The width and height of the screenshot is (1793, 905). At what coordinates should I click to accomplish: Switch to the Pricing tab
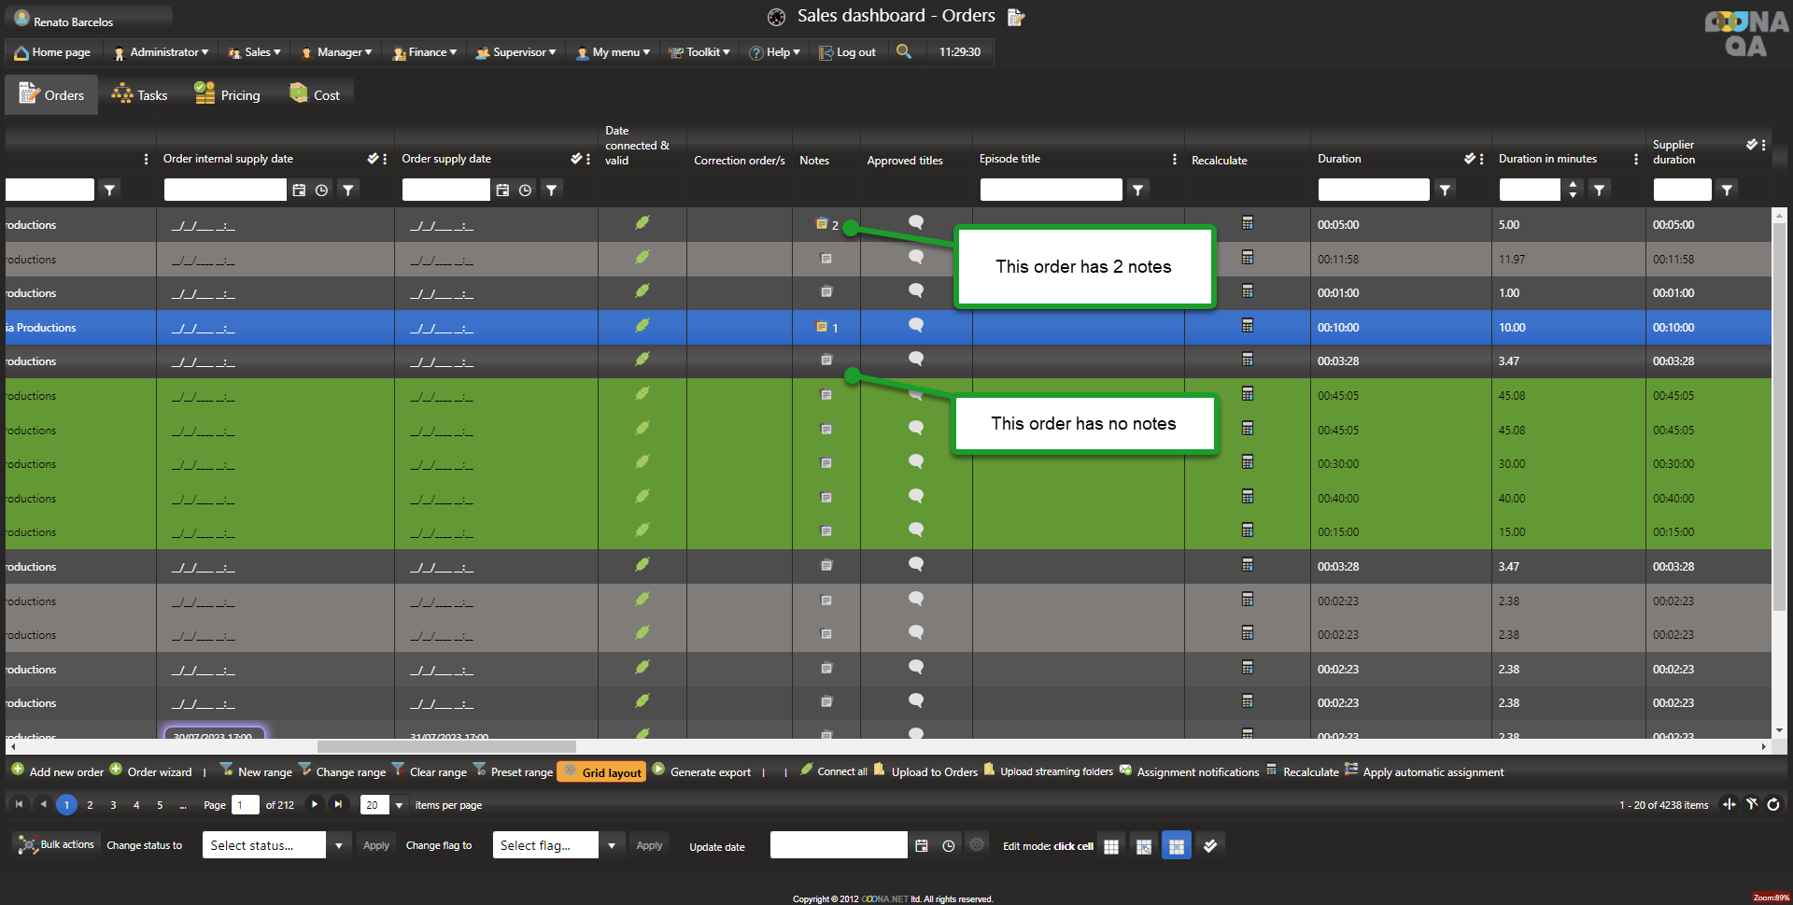click(x=227, y=95)
